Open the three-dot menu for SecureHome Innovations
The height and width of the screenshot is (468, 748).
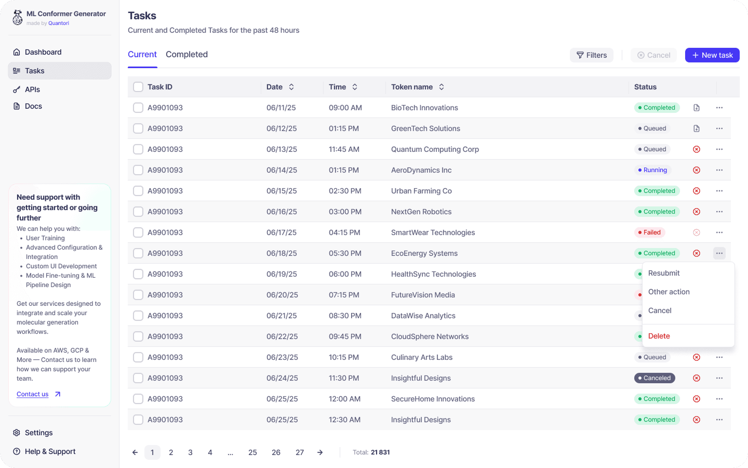719,399
